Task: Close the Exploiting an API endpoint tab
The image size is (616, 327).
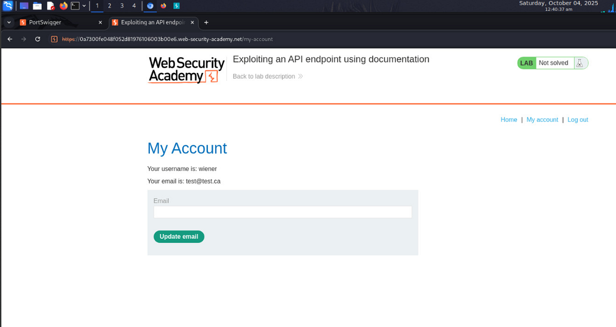Action: click(192, 23)
